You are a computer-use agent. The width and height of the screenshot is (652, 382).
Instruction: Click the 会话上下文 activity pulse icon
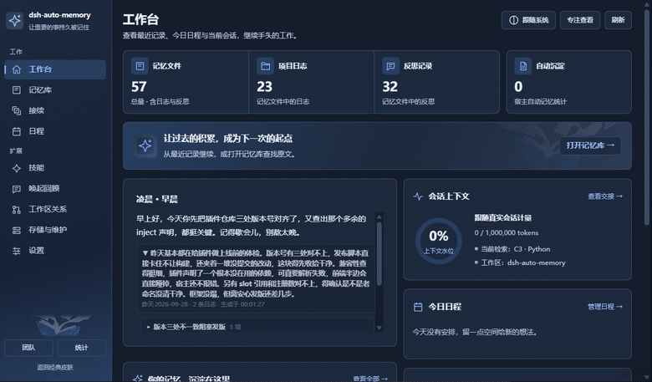point(418,196)
